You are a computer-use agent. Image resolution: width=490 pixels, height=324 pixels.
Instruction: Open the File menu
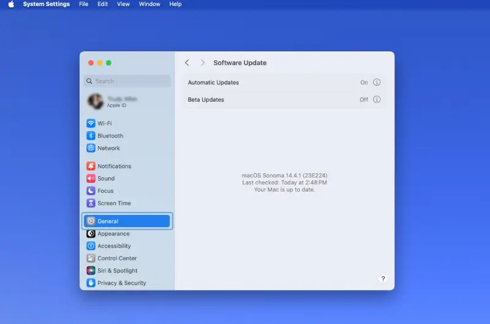tap(83, 4)
